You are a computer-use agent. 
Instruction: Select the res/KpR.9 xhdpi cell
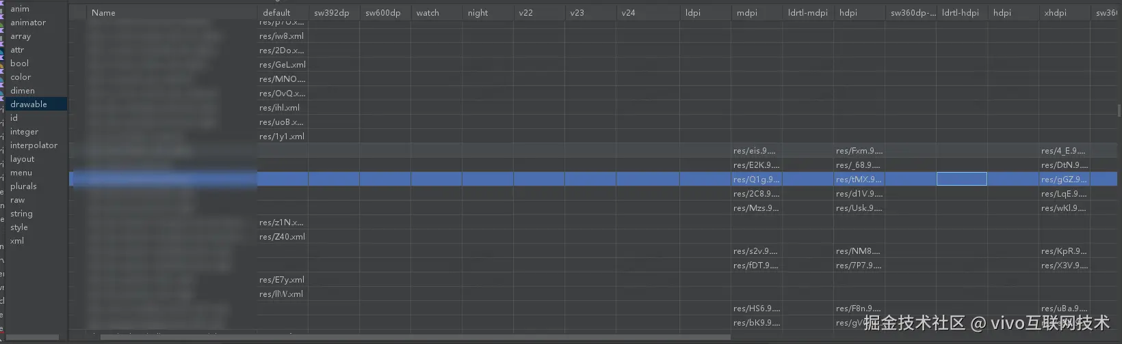[1065, 251]
